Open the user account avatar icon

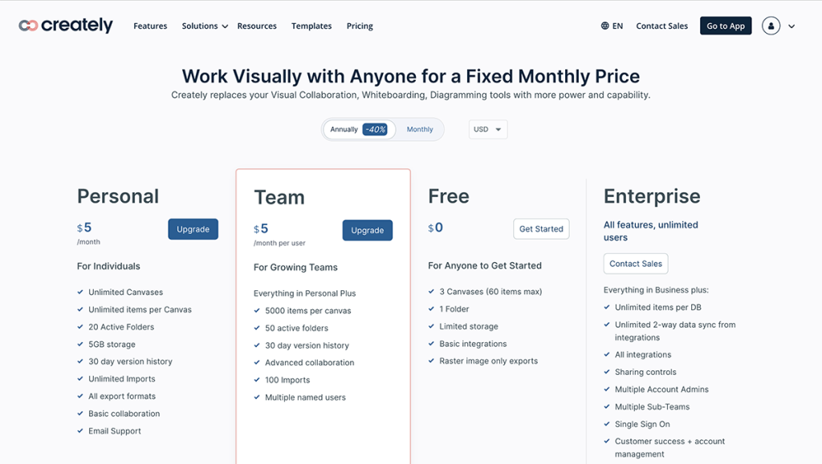[771, 25]
